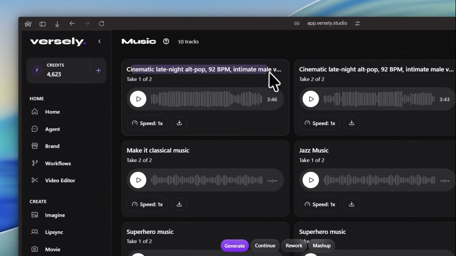456x256 pixels.
Task: Open site settings sliders icon by URL
Action: click(357, 23)
